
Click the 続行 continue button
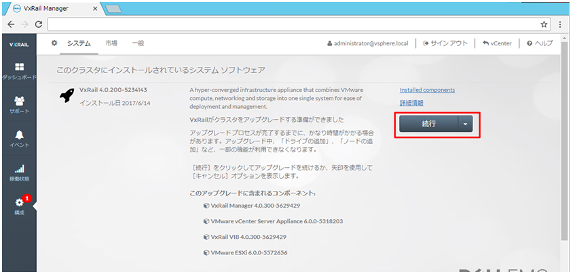(429, 124)
